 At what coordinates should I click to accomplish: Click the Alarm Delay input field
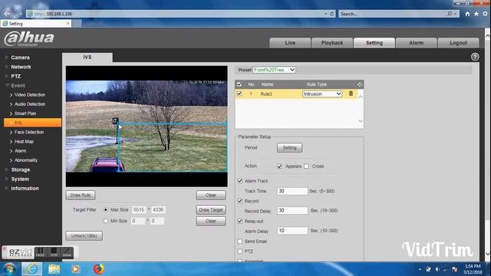[292, 231]
